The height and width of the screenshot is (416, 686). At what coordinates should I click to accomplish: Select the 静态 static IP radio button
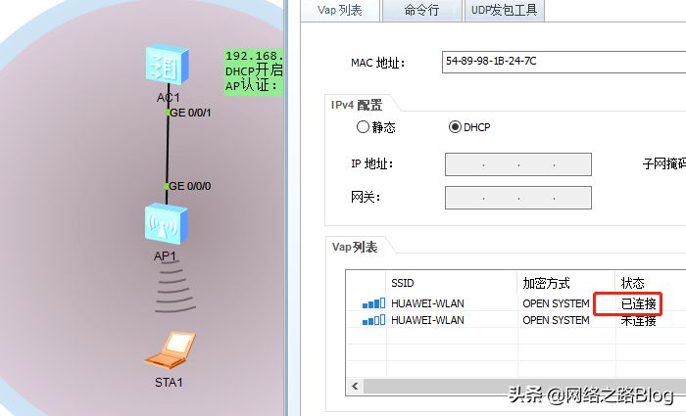pyautogui.click(x=363, y=127)
